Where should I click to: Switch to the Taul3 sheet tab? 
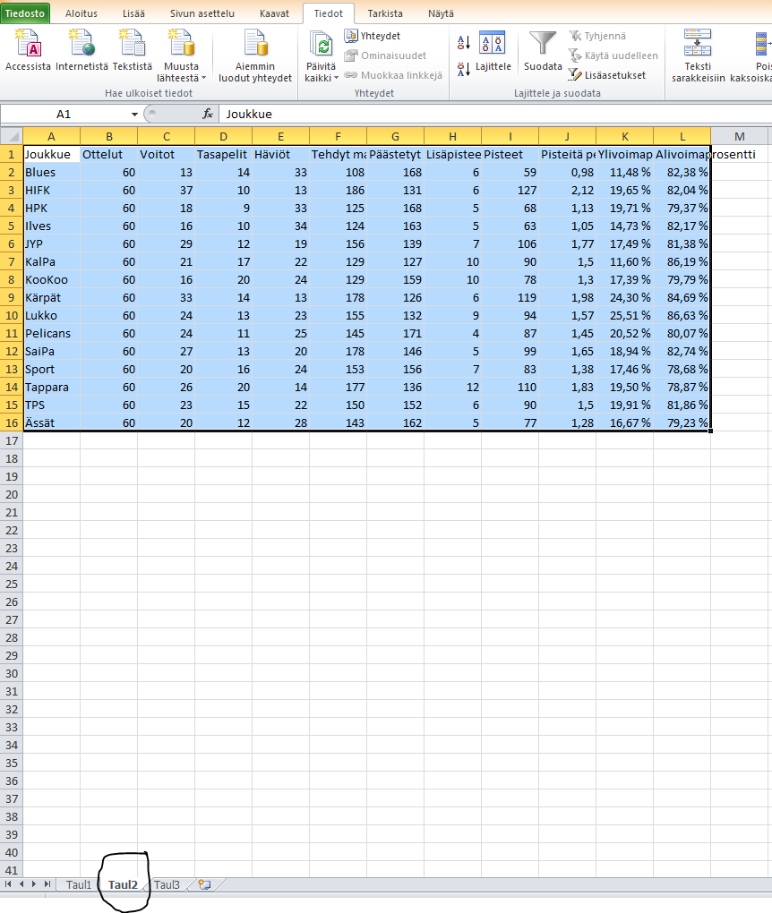pyautogui.click(x=167, y=884)
